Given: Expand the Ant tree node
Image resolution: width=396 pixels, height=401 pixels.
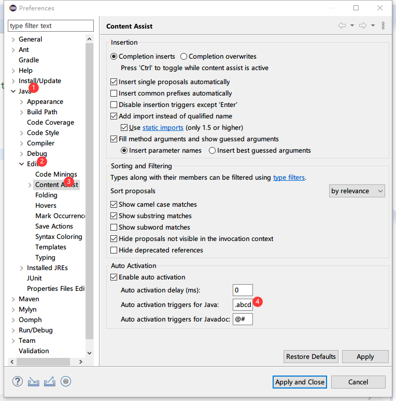Looking at the screenshot, I should click(x=13, y=50).
